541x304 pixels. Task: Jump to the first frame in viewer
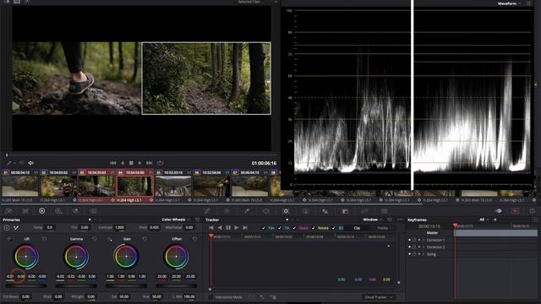coord(112,163)
